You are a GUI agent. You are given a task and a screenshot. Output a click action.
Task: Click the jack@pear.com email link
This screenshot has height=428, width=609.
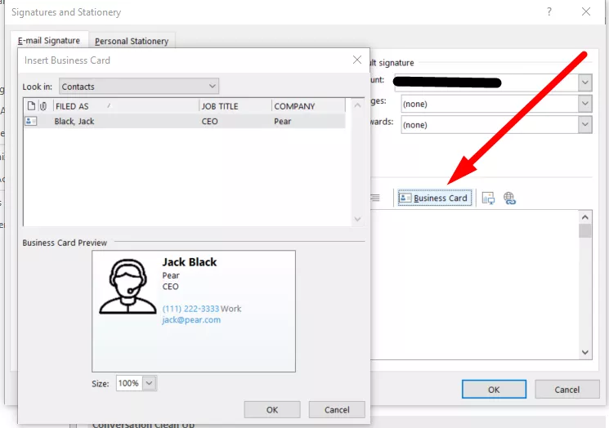tap(191, 320)
